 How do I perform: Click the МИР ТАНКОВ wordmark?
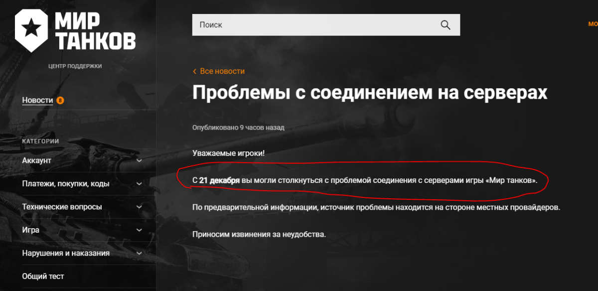coord(95,31)
